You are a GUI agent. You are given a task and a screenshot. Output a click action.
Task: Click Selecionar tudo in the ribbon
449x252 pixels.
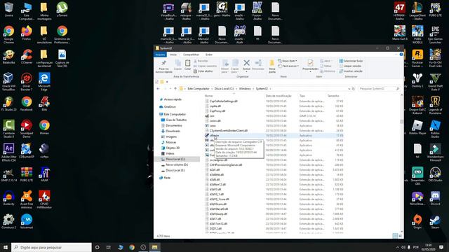point(351,61)
